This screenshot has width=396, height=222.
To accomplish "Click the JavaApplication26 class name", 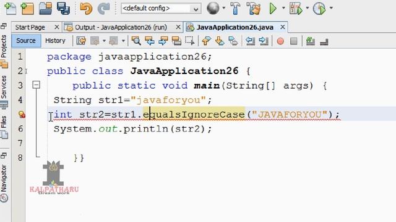I will pyautogui.click(x=184, y=71).
